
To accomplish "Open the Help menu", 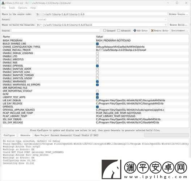I will (33, 8).
